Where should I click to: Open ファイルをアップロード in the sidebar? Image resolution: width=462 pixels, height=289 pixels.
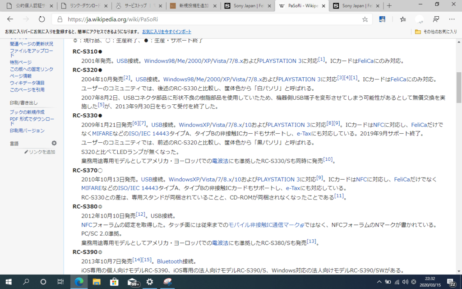(32, 53)
